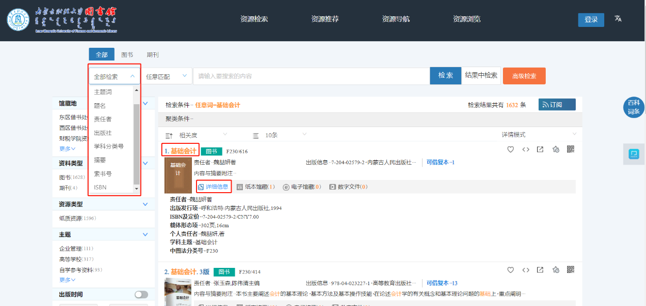
Task: Collapse the 资源类型 facet chevron
Action: point(145,204)
